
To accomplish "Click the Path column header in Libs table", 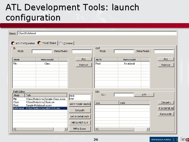I will point(134,103).
